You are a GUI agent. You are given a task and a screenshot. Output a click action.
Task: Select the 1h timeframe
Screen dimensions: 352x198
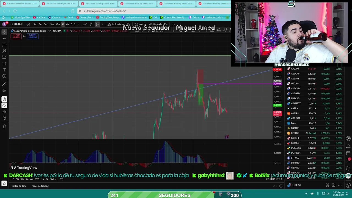point(63,24)
